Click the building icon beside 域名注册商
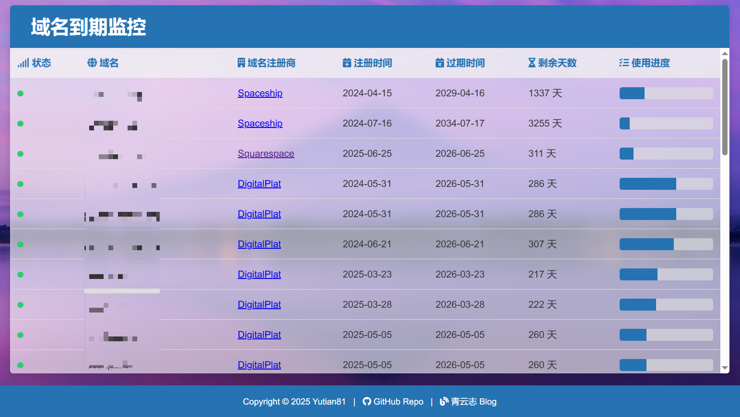This screenshot has height=417, width=740. [x=241, y=63]
